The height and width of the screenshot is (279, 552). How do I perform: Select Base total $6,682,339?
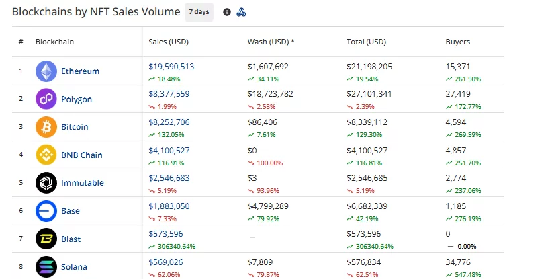[x=367, y=206]
